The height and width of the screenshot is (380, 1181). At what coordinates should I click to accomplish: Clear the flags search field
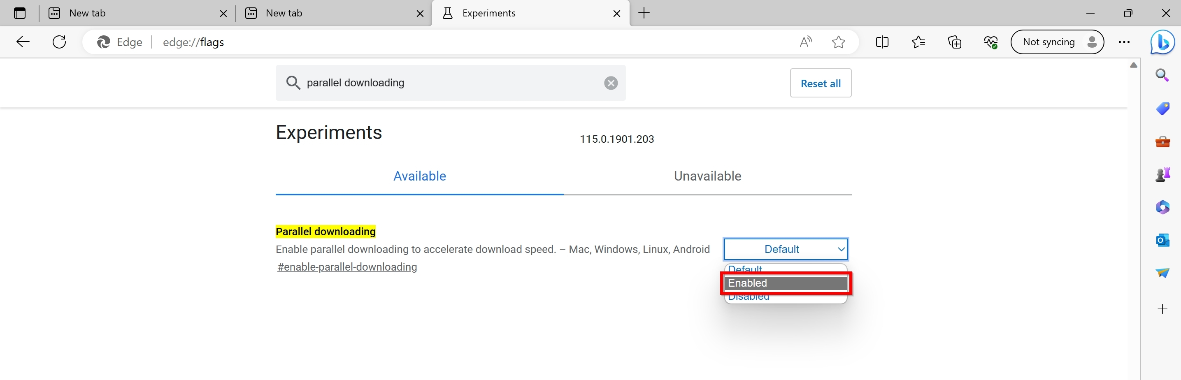610,83
